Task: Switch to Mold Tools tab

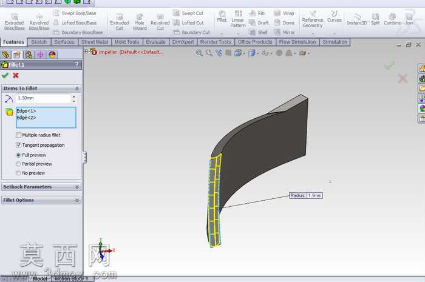Action: tap(127, 42)
